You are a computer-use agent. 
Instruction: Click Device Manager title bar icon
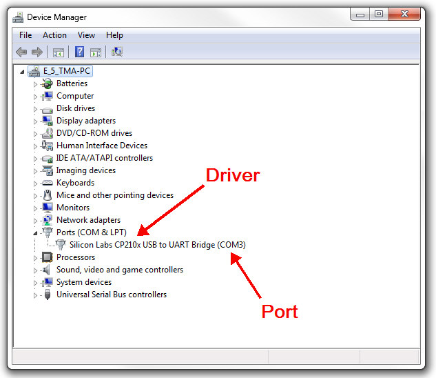coord(18,17)
